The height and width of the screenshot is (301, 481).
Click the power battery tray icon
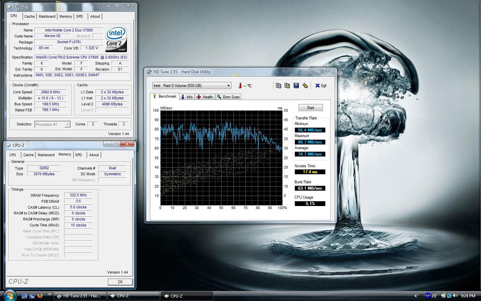(x=443, y=296)
